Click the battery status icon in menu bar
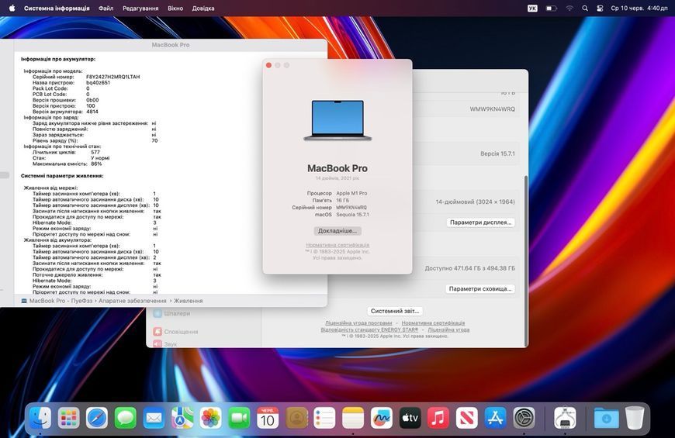The image size is (675, 438). (551, 9)
